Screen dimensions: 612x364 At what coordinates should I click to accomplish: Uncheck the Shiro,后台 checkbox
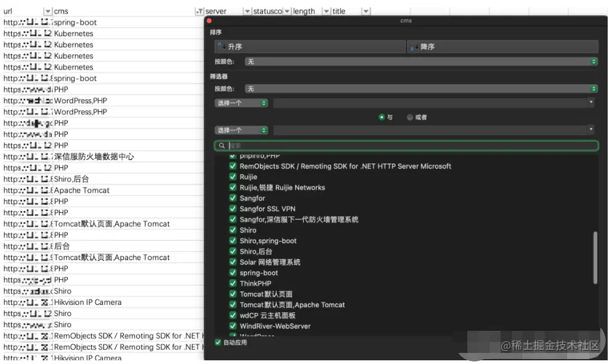point(233,251)
